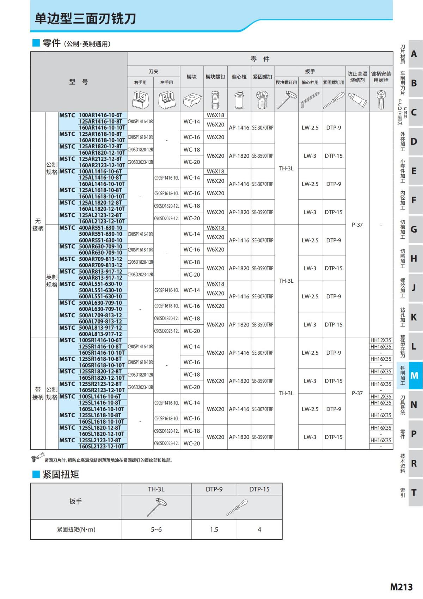Click the T-handle wrench in torque table
The width and height of the screenshot is (423, 599).
click(156, 507)
